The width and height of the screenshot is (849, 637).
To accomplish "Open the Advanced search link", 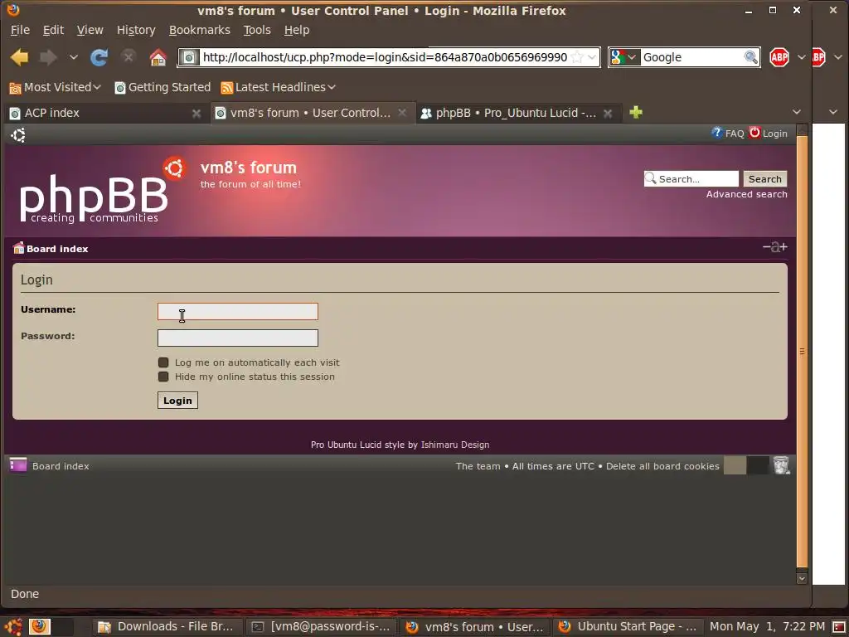I will point(746,194).
